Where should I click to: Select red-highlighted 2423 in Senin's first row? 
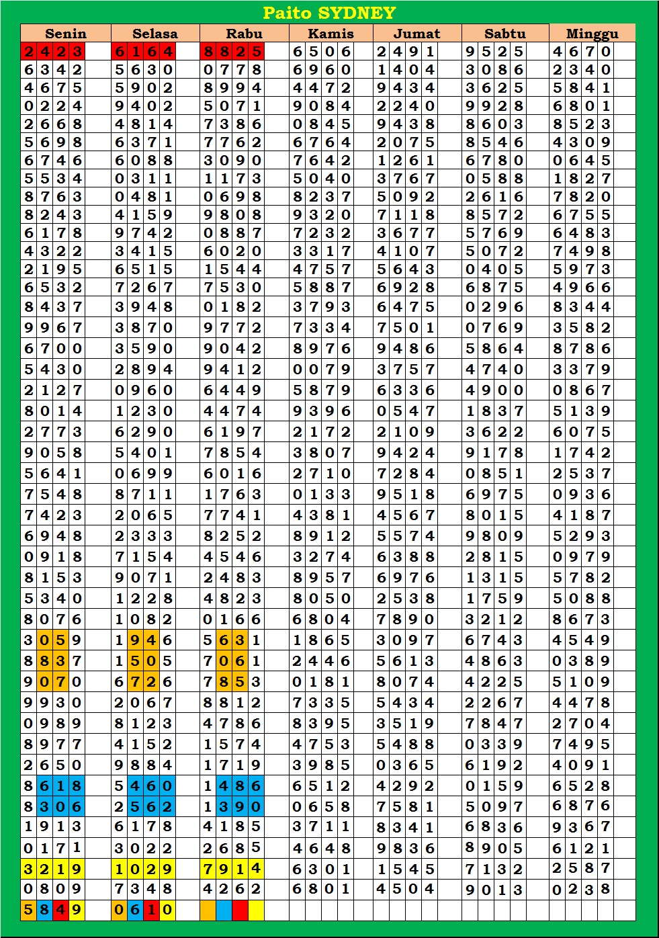[x=53, y=52]
